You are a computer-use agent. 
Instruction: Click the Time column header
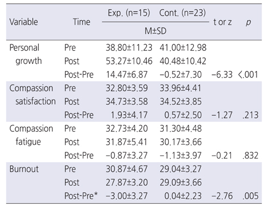point(81,22)
